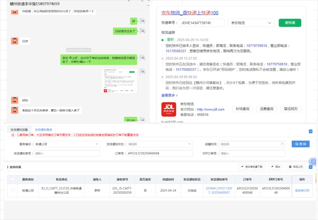Open the http://www.jdl.com website link
The image size is (318, 220).
(211, 110)
